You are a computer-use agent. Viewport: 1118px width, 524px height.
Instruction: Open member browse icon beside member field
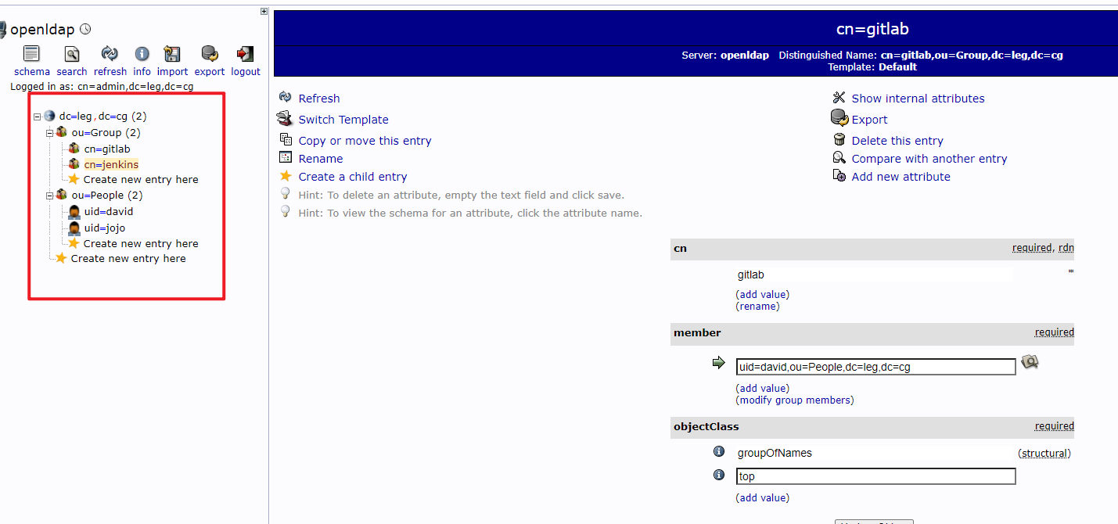[1030, 363]
